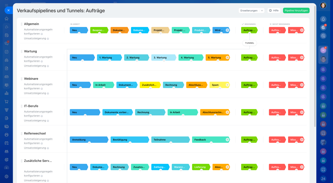Add a stage after Spam in Webinare

(x=227, y=85)
